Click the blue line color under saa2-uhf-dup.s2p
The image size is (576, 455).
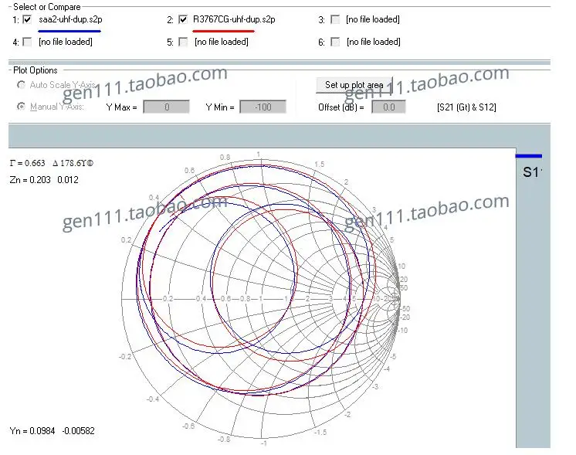click(69, 31)
